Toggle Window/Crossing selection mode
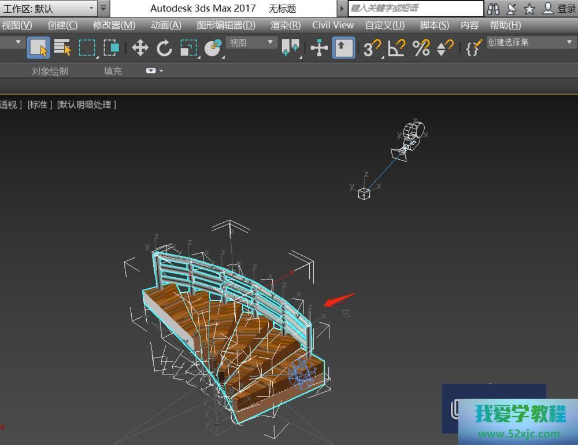 (x=111, y=48)
